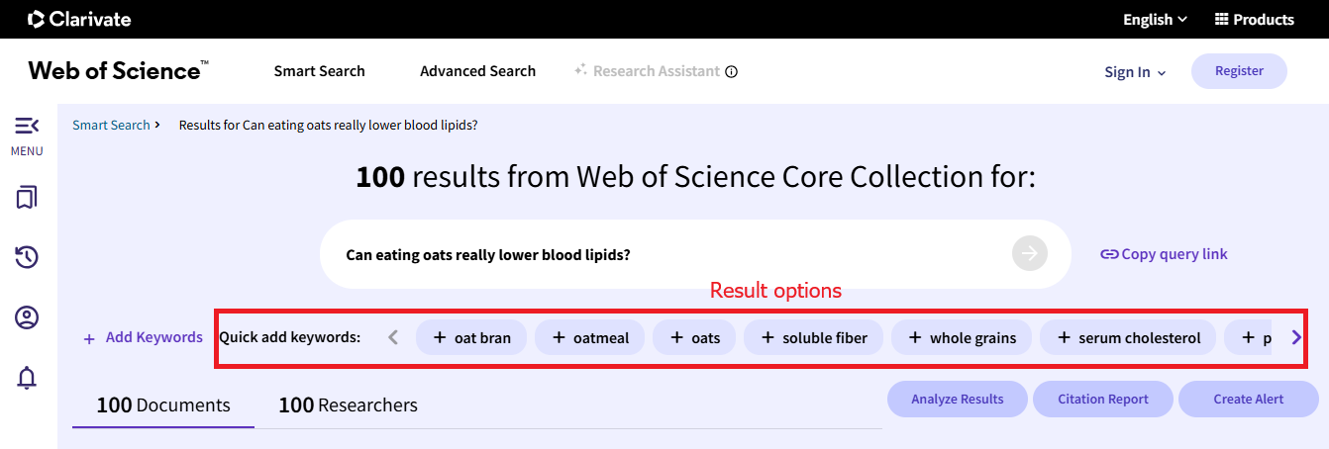Submit search with the arrow button

[1029, 254]
